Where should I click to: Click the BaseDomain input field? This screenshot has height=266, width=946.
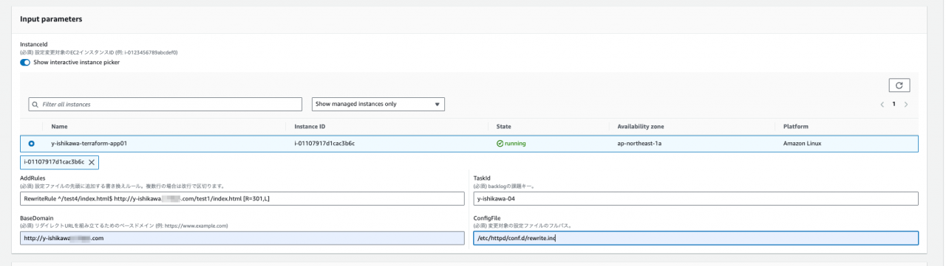[x=242, y=238]
